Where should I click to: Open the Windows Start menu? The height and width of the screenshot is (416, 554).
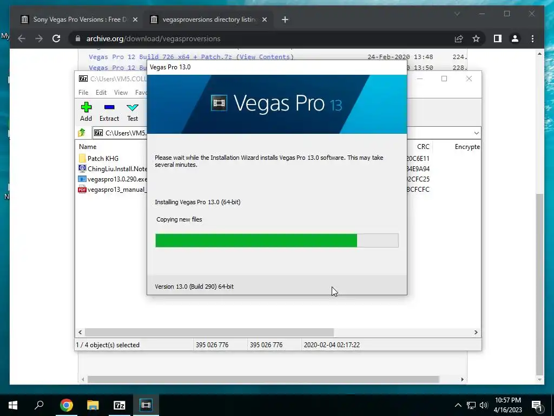click(13, 405)
